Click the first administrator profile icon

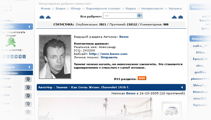click(x=28, y=79)
